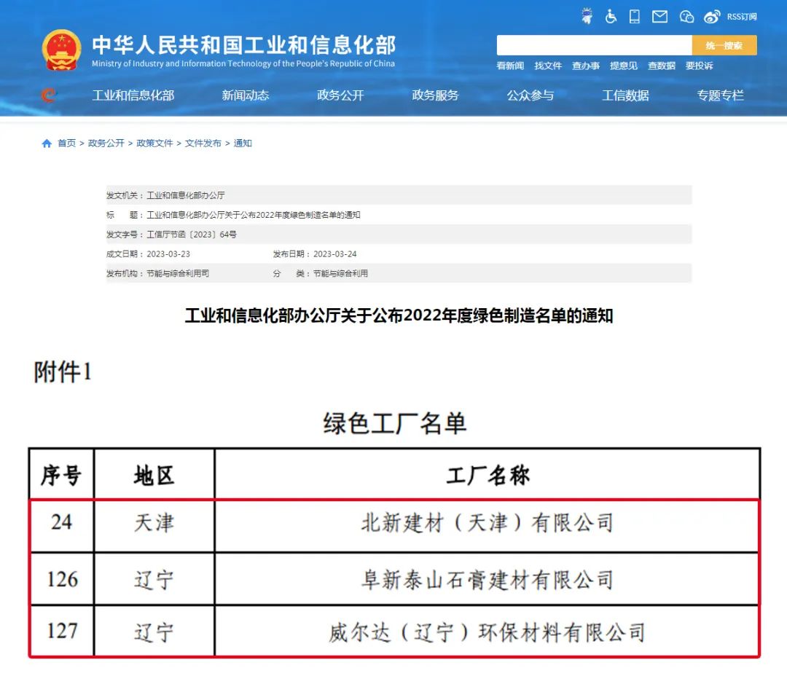This screenshot has width=787, height=684.
Task: Click 辽宁 cell in row 126
Action: point(154,580)
